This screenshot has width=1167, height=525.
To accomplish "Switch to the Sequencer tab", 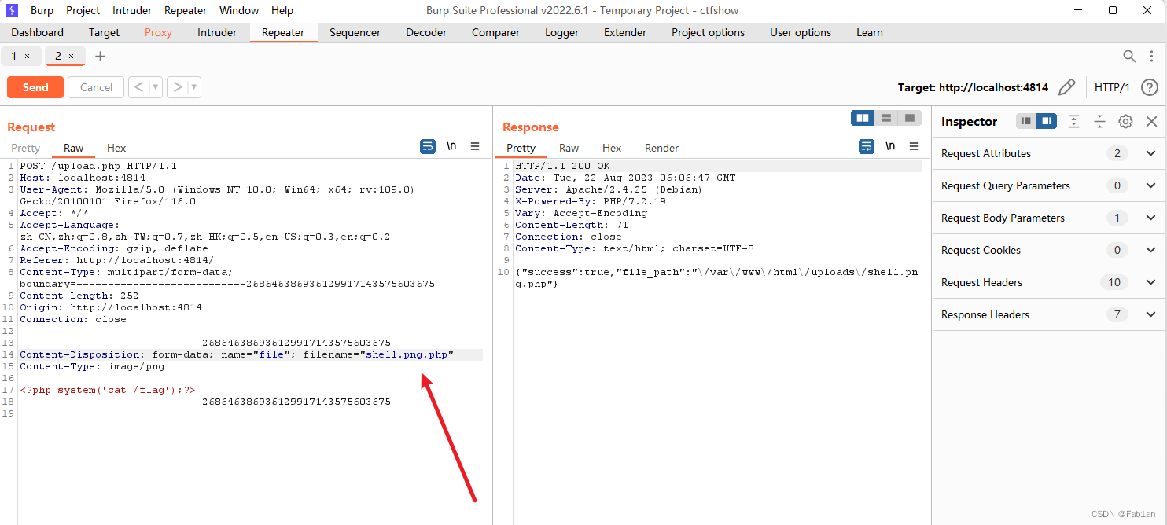I will click(x=355, y=32).
